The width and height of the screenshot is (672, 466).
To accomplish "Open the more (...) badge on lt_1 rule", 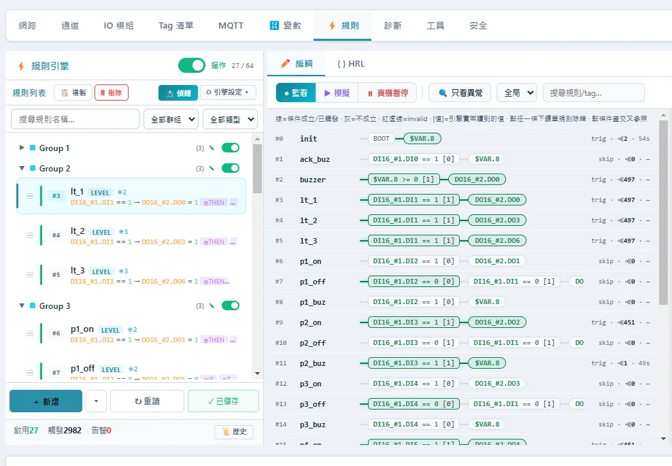I will point(233,202).
